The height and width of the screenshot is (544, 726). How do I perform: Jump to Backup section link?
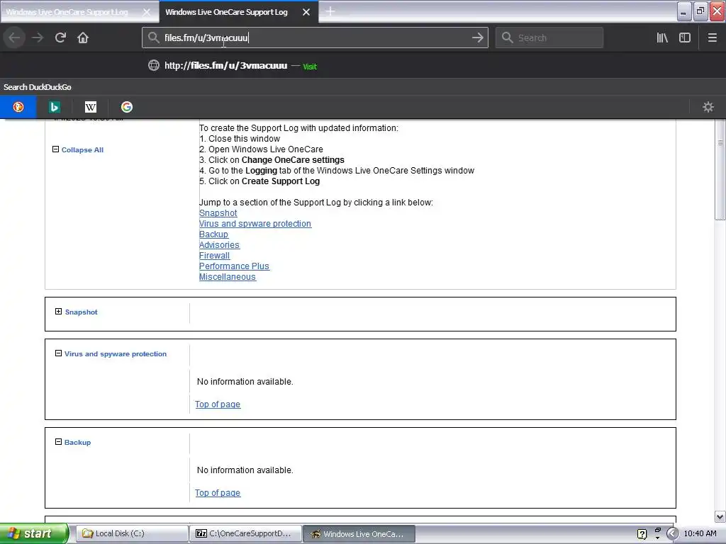pos(213,234)
